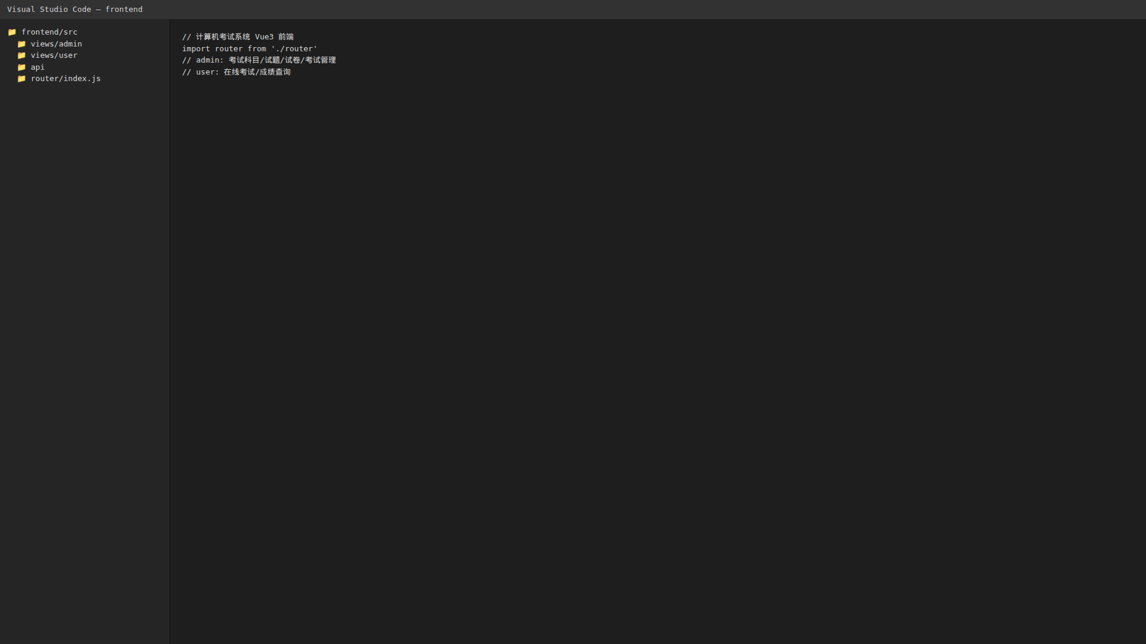
Task: Click the '// user: 在线考试/成绩查询' comment line
Action: click(x=236, y=72)
